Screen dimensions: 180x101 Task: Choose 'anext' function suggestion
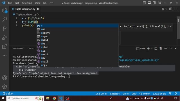click(x=78, y=54)
